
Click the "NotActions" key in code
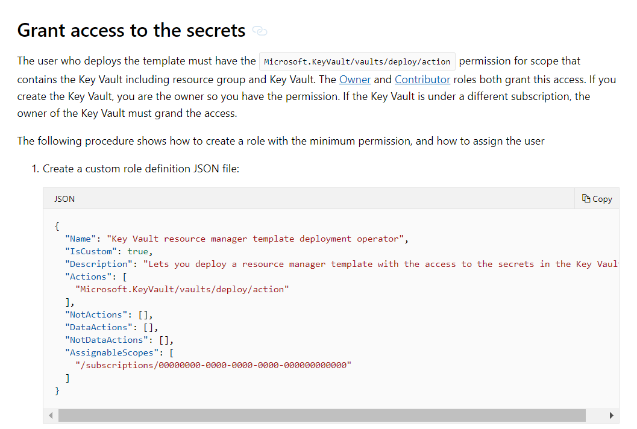click(96, 315)
